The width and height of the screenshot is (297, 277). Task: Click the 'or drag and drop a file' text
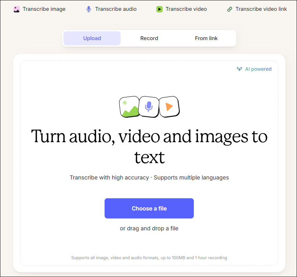tap(149, 228)
